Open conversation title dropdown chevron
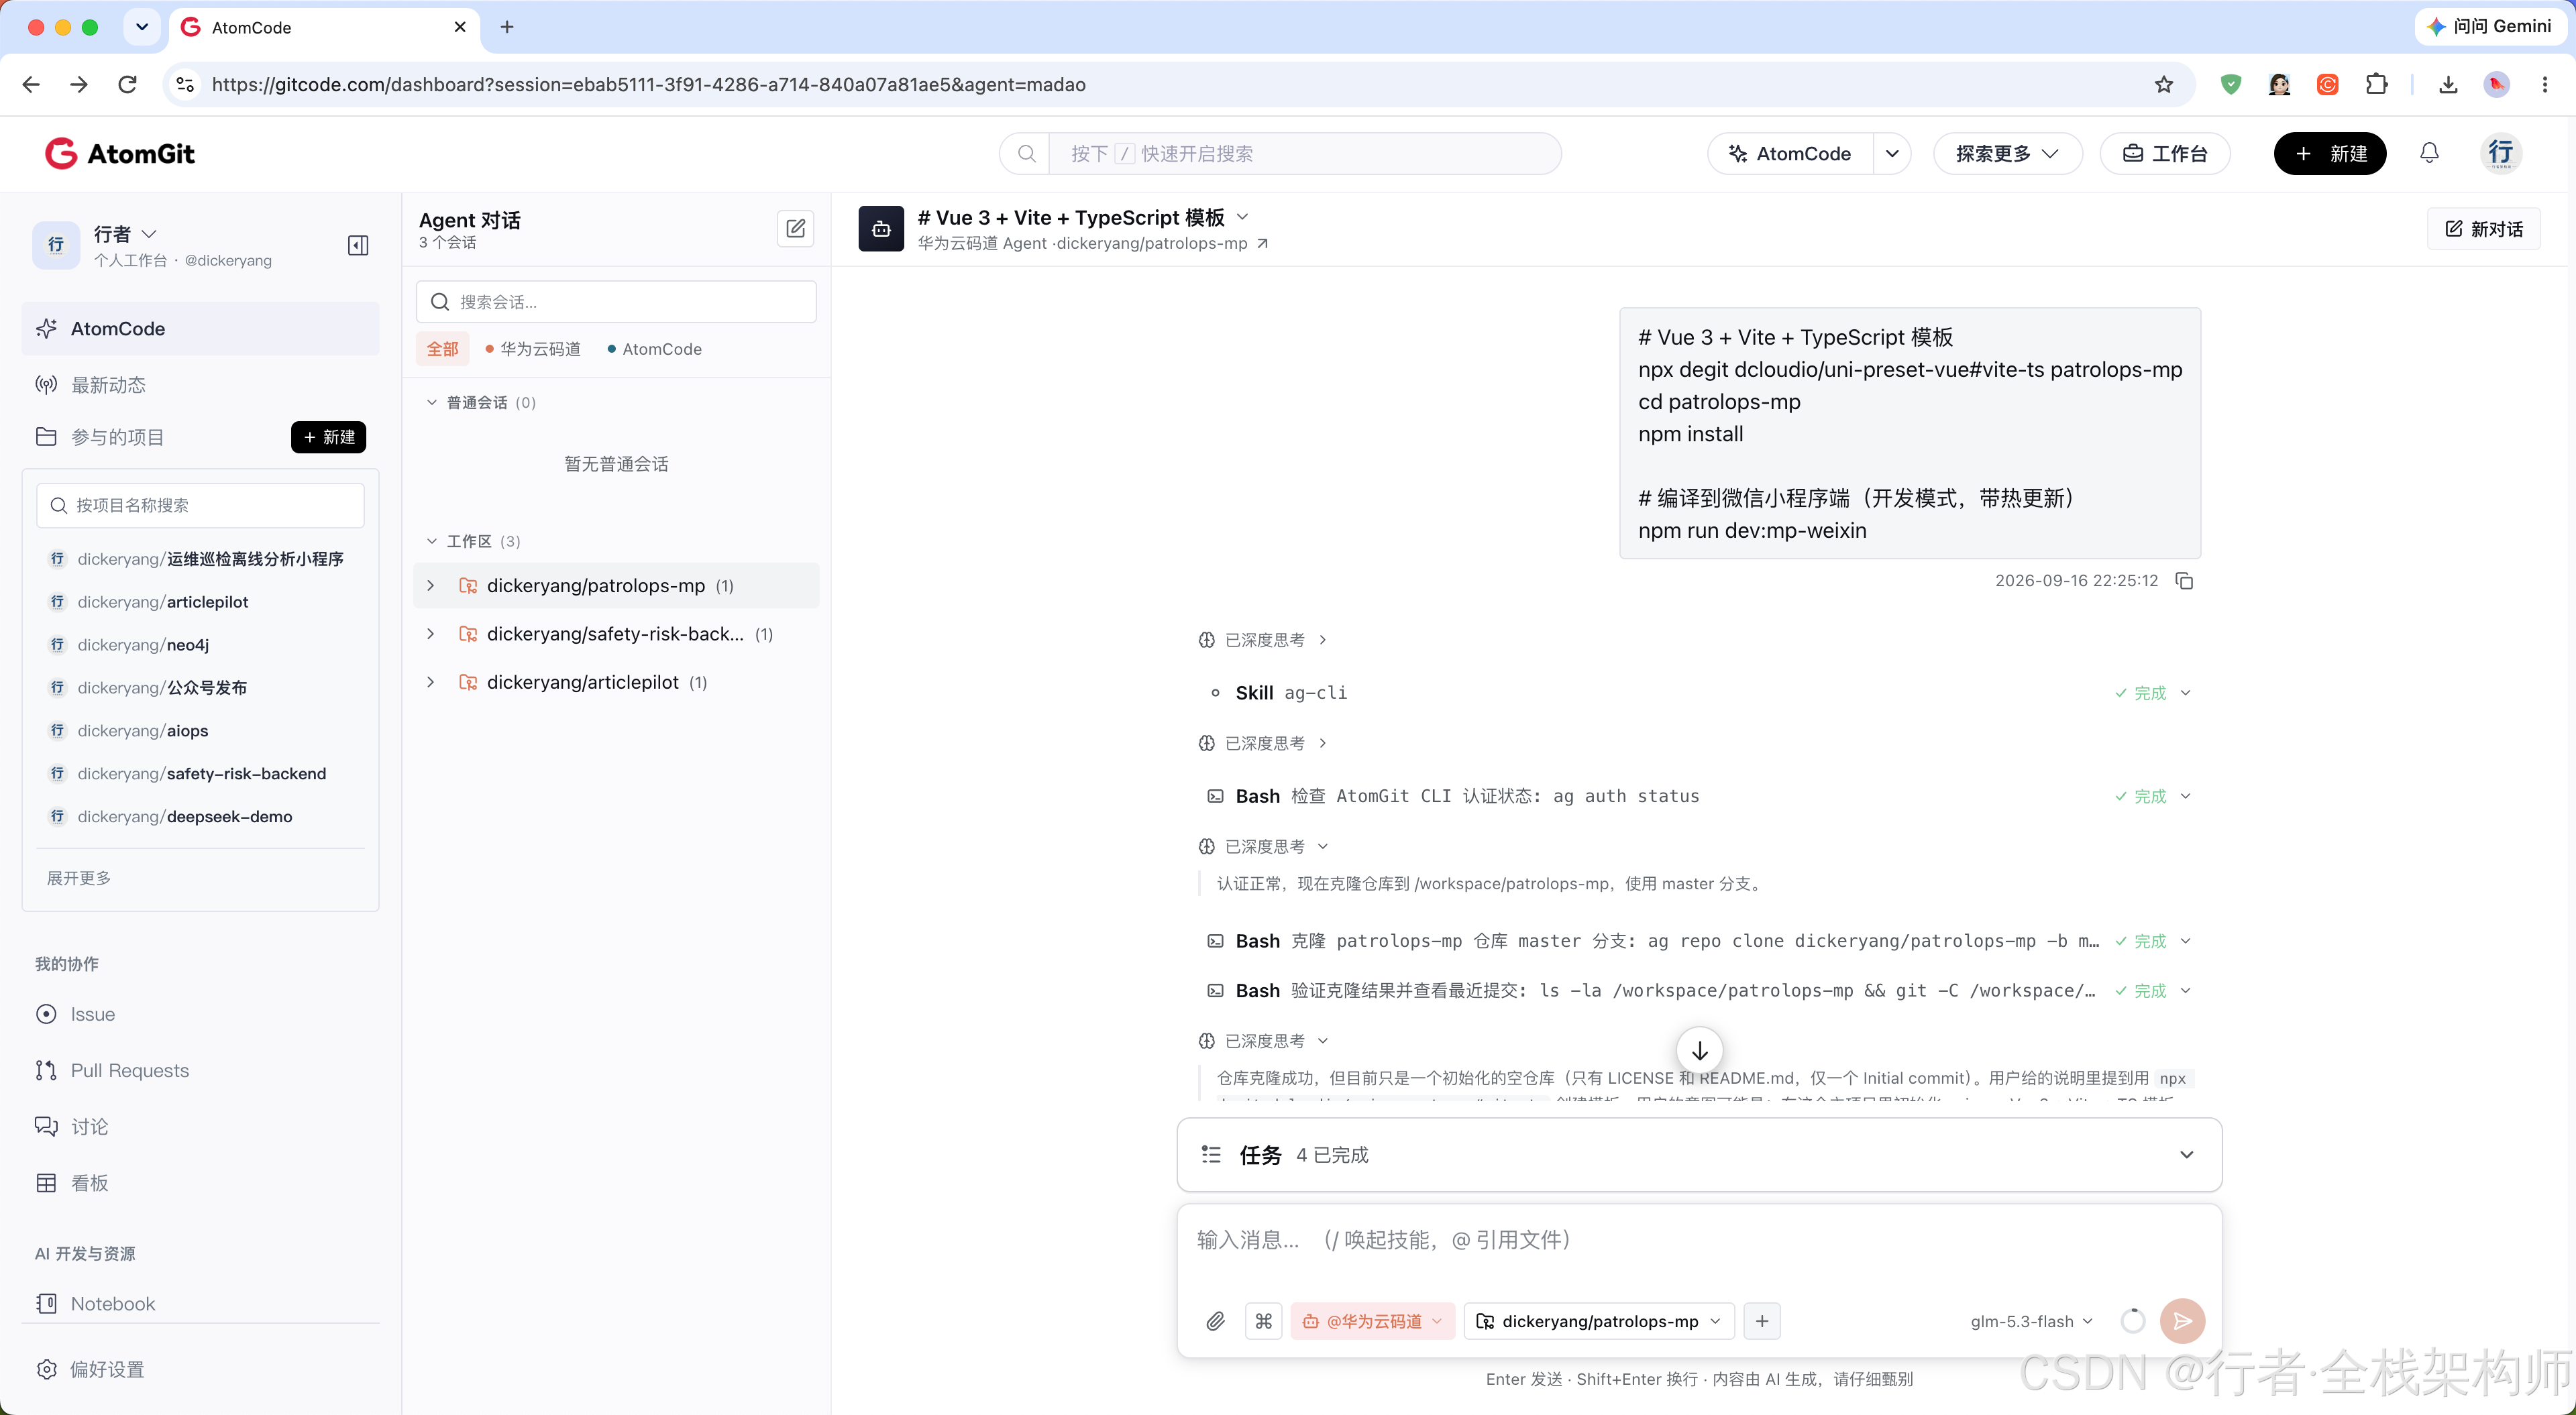 1242,217
